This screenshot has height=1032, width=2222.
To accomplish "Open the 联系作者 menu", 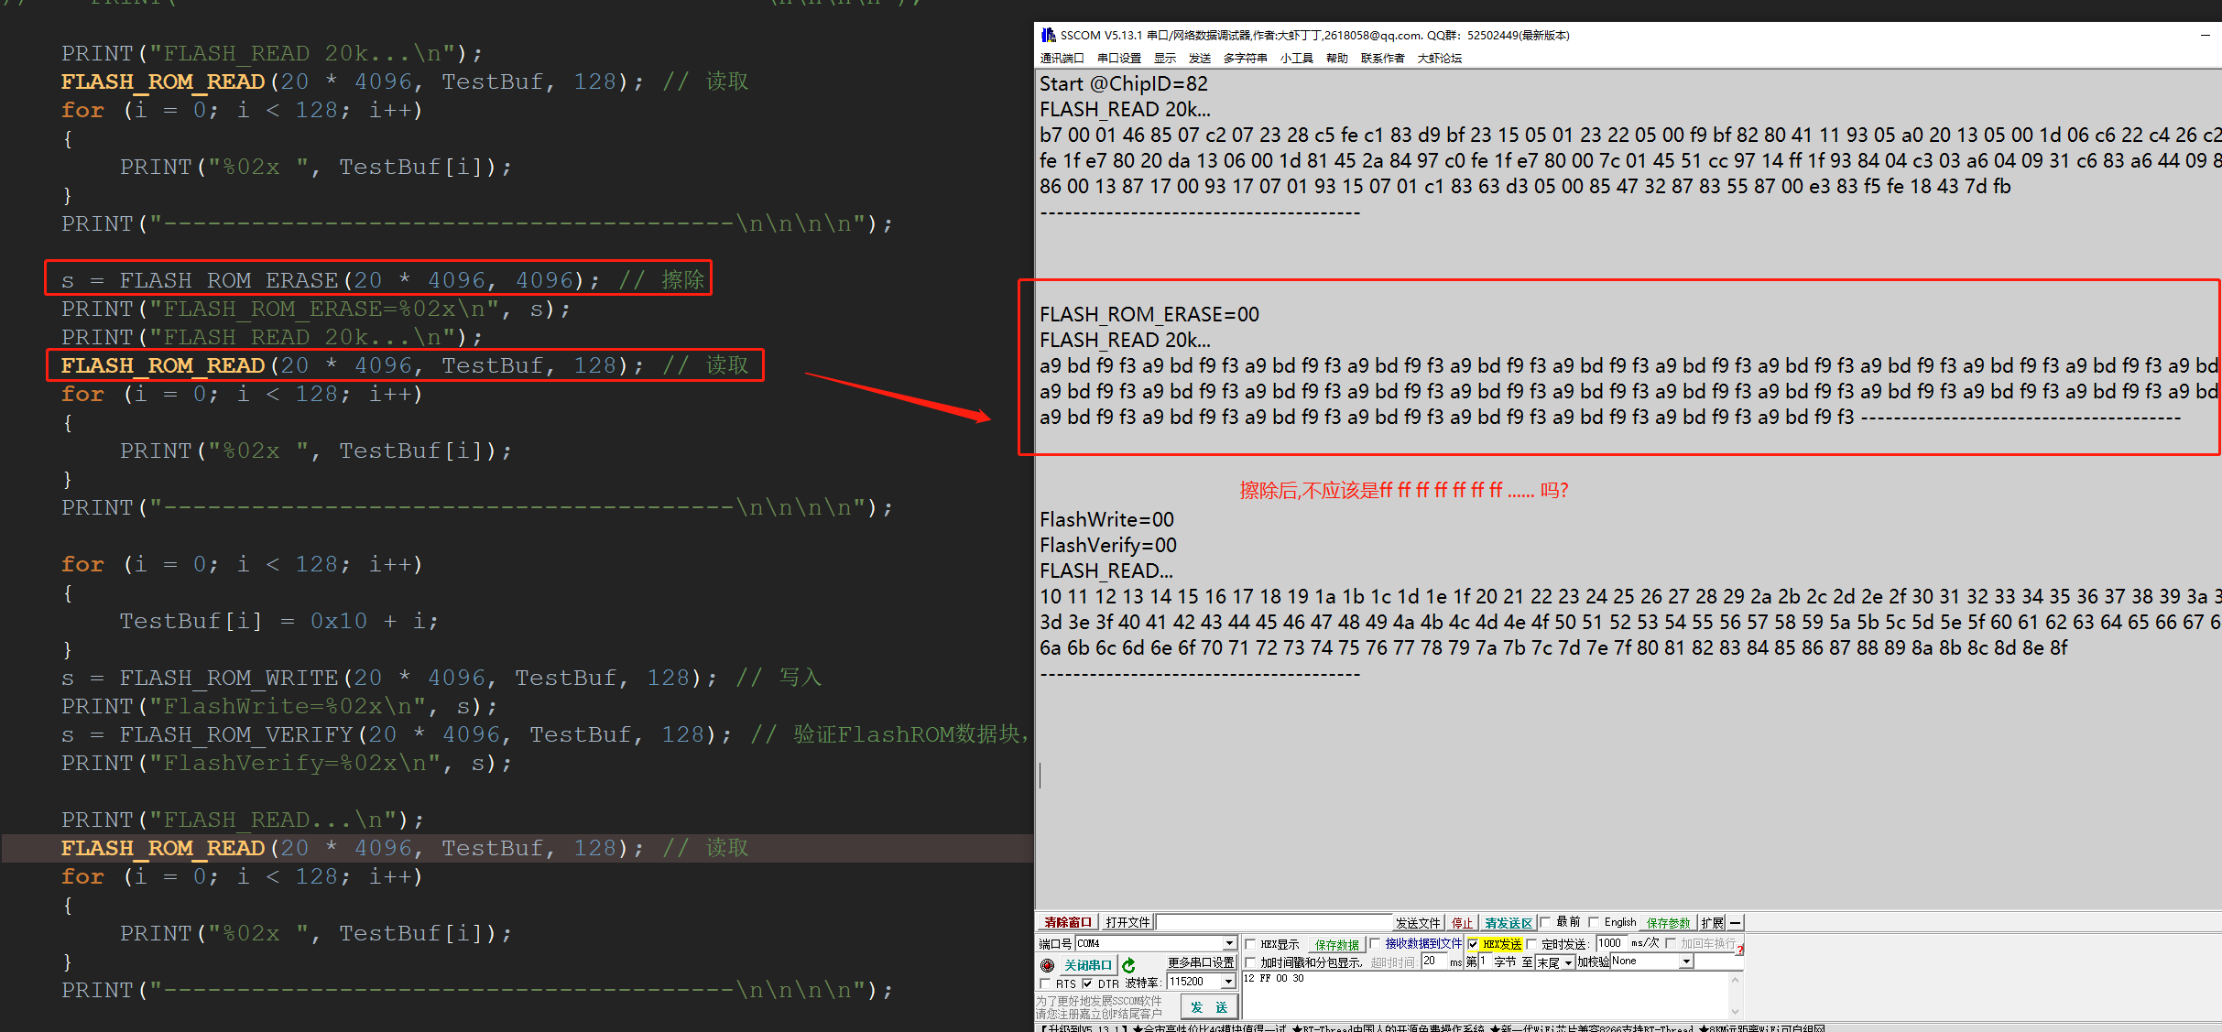I will 1382,59.
